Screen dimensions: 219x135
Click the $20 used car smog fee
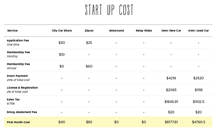coord(198,112)
